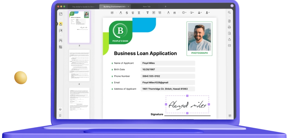Viewport: 287px width, 138px height.
Task: Switch to the New Tab tab
Action: [147, 7]
